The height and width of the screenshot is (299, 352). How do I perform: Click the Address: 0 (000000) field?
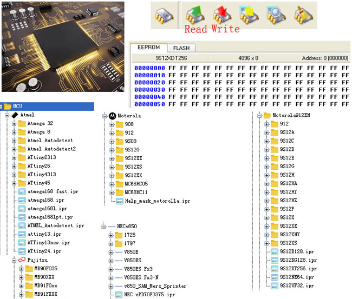(x=325, y=58)
